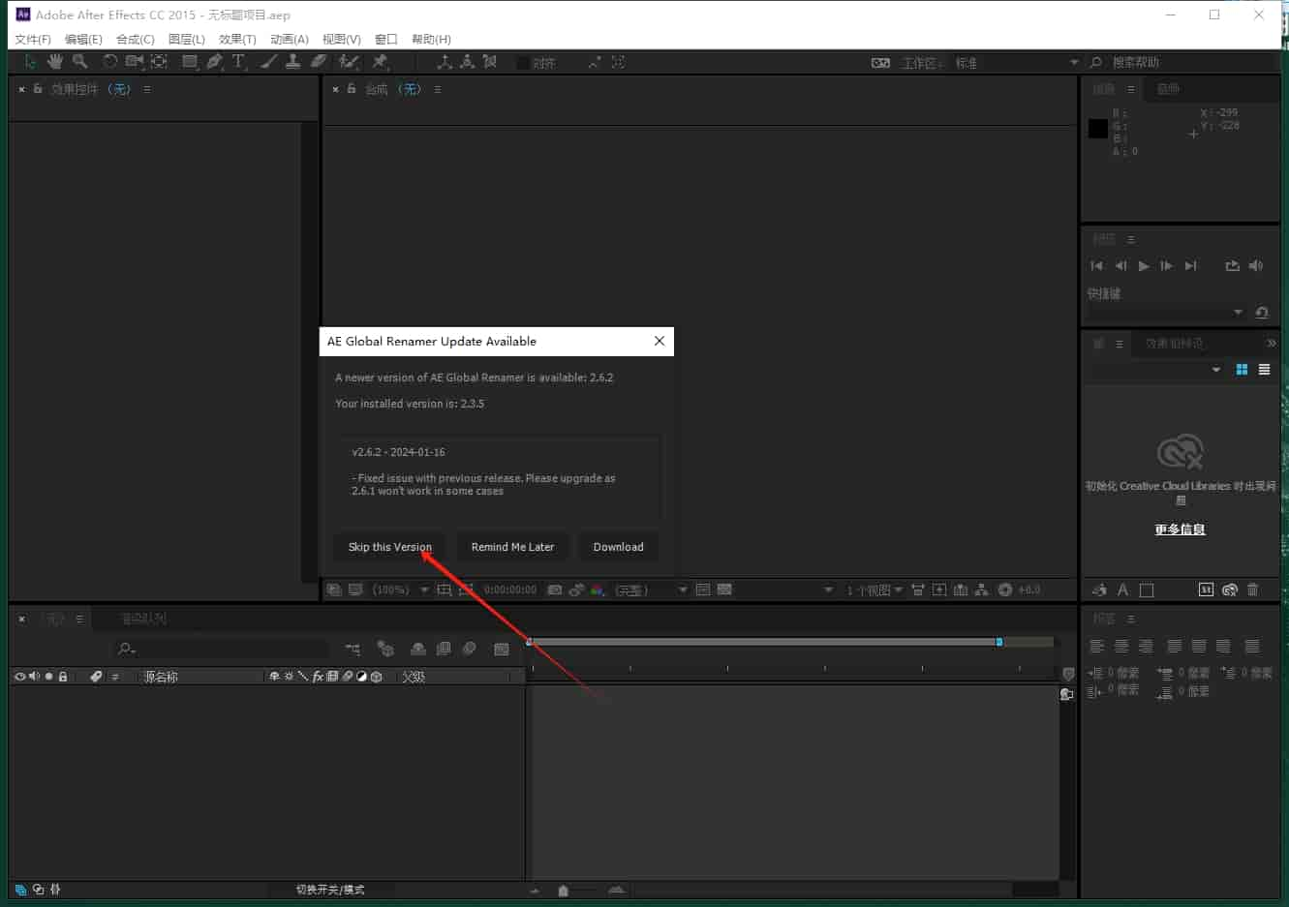1289x907 pixels.
Task: Select the Selection arrow tool
Action: [30, 62]
